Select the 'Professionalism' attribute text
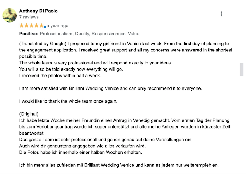246x174 pixels. click(56, 34)
